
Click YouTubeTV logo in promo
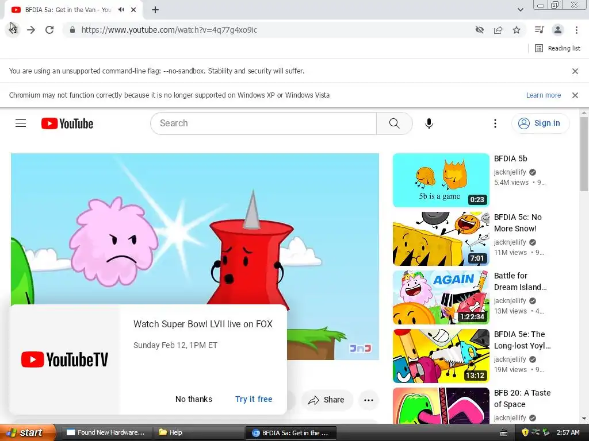tap(64, 359)
